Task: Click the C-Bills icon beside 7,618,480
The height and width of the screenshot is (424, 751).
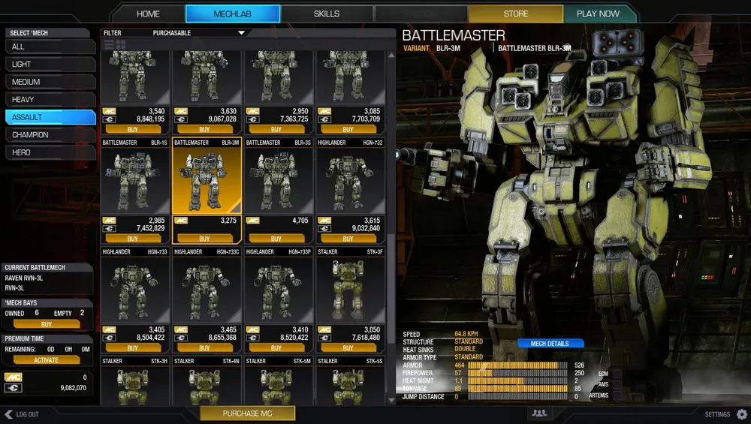Action: pos(324,338)
